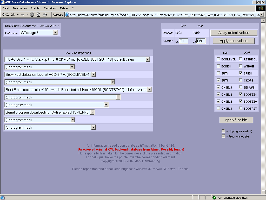Enable the RSTDISBL fuse checkbox
Viewport: 266px width, 200px height.
tap(241, 59)
